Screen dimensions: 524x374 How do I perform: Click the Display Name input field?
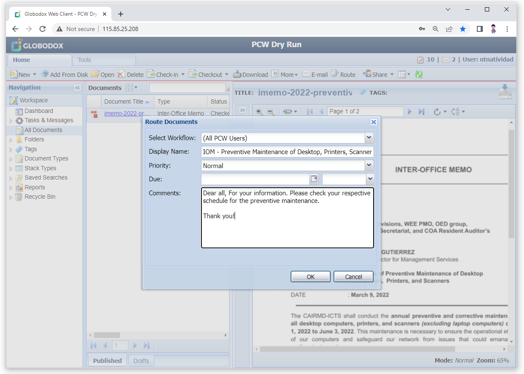(287, 152)
